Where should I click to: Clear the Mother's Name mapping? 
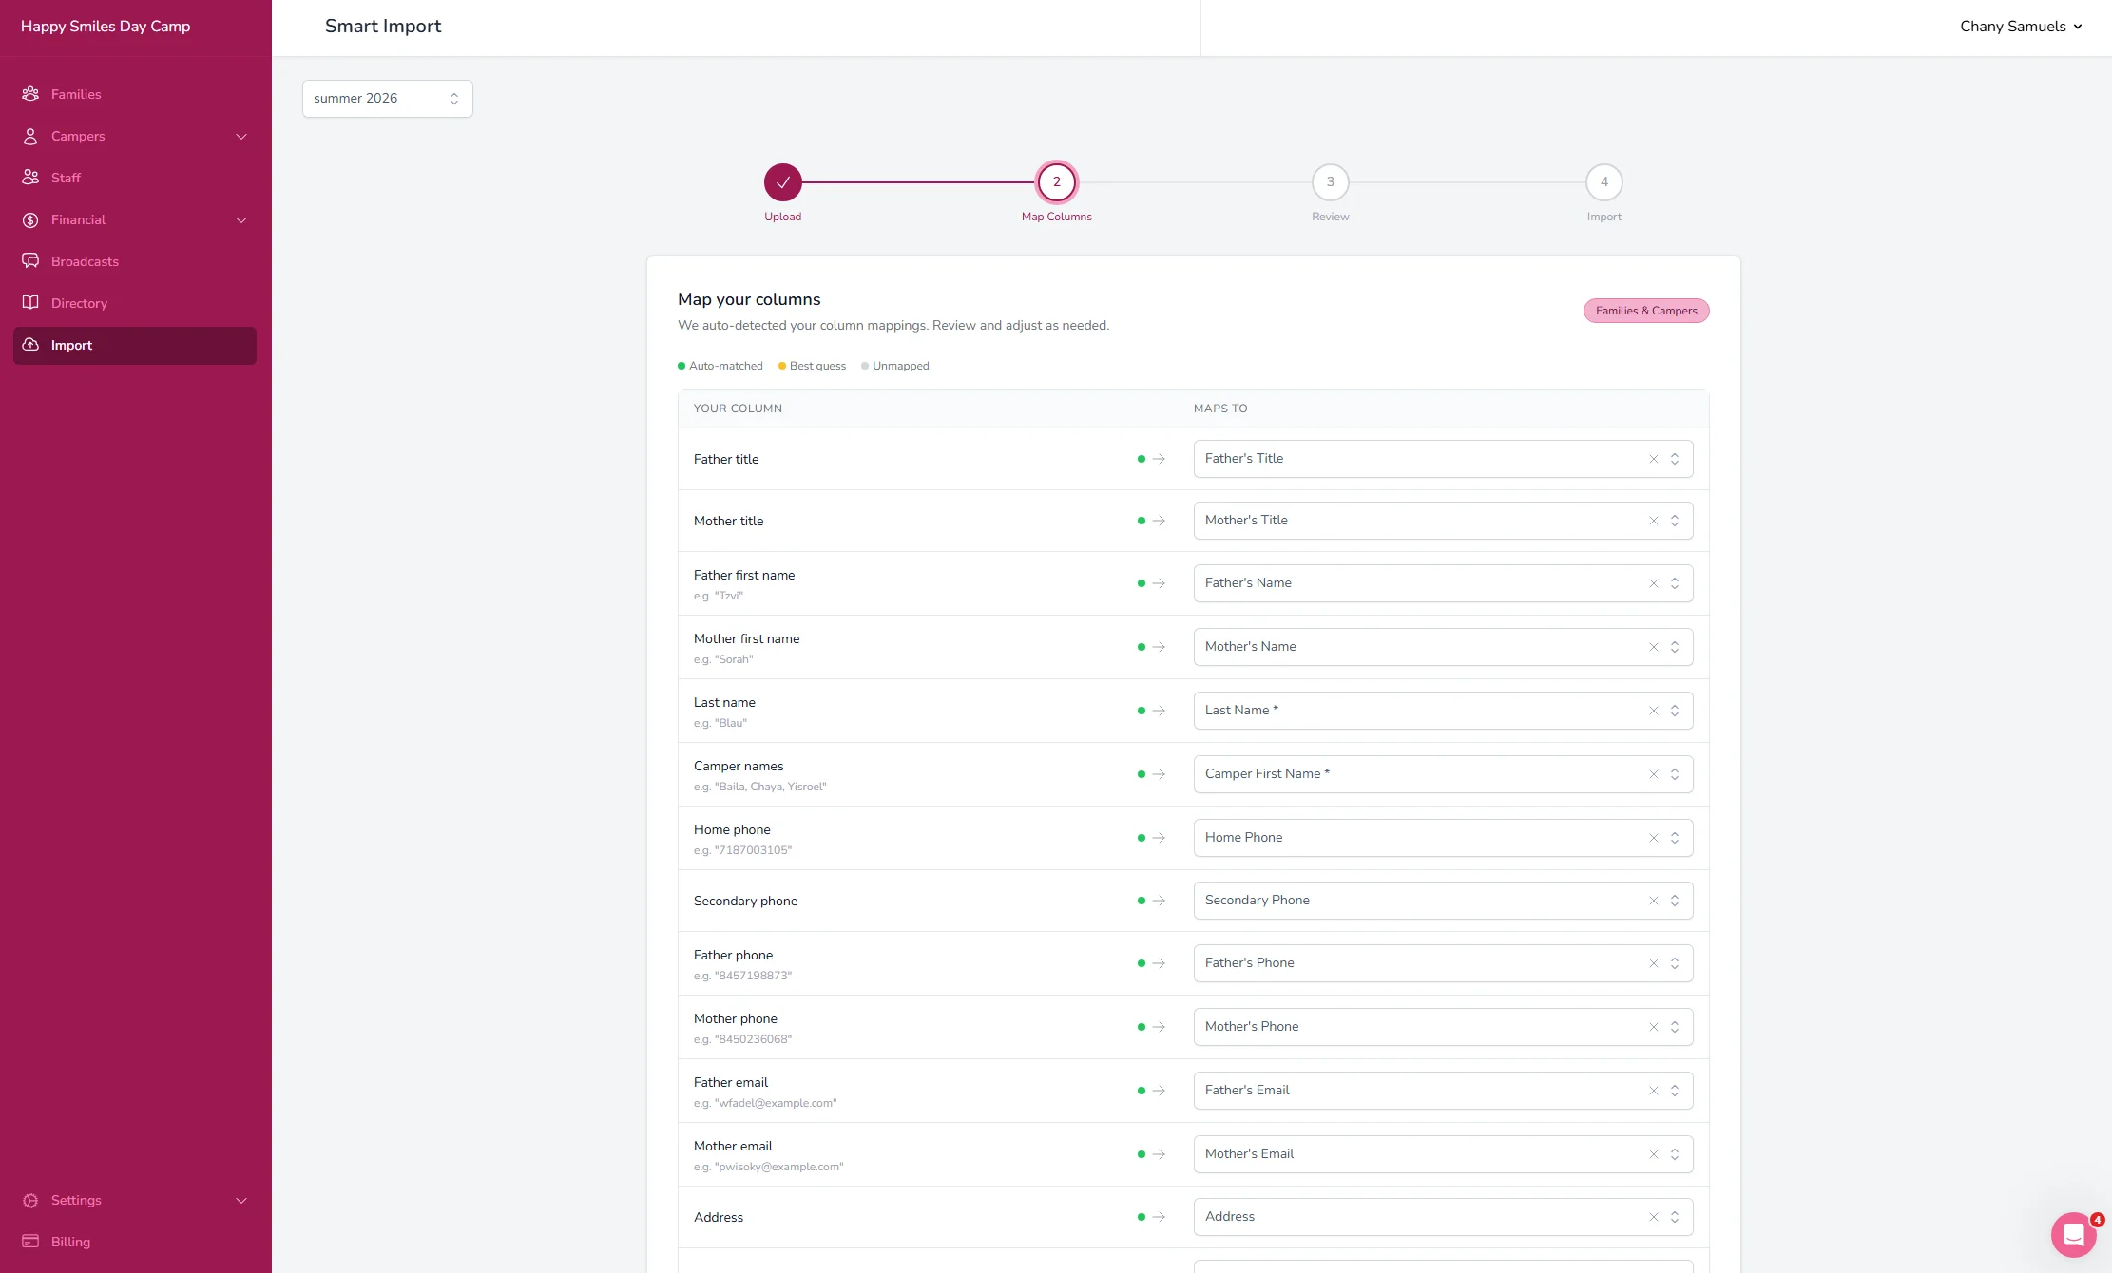tap(1654, 647)
